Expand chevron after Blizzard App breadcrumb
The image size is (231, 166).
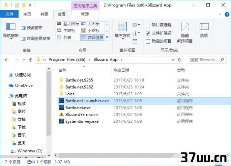121,60
